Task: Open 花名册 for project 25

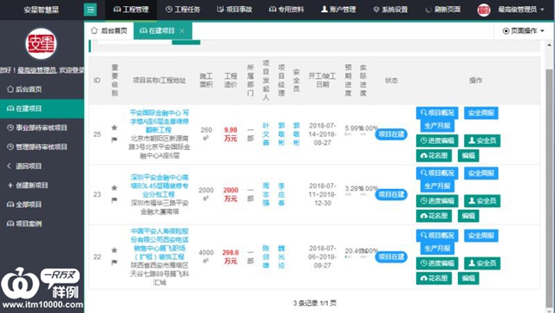Action: click(x=434, y=155)
